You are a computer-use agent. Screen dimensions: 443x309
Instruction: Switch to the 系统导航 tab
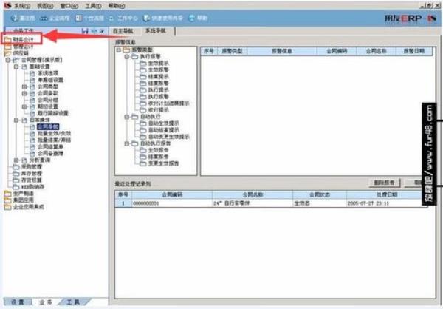click(156, 31)
